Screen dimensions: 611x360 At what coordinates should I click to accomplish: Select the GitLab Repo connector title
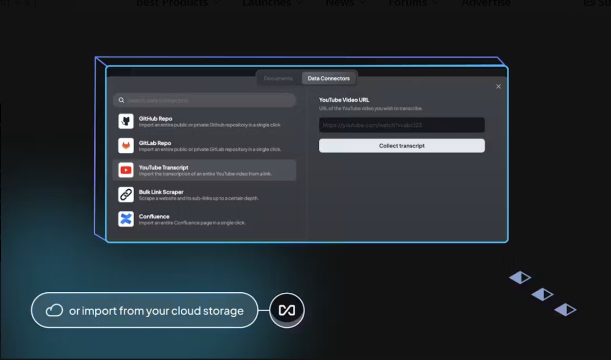[155, 143]
